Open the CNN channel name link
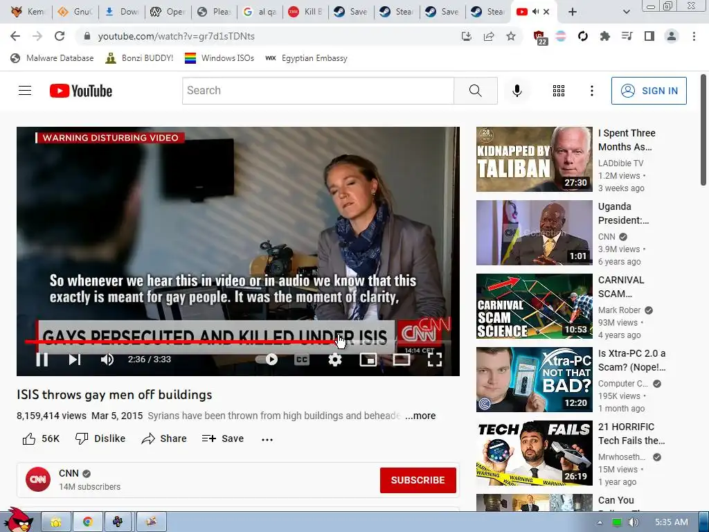The height and width of the screenshot is (532, 709). click(x=69, y=473)
